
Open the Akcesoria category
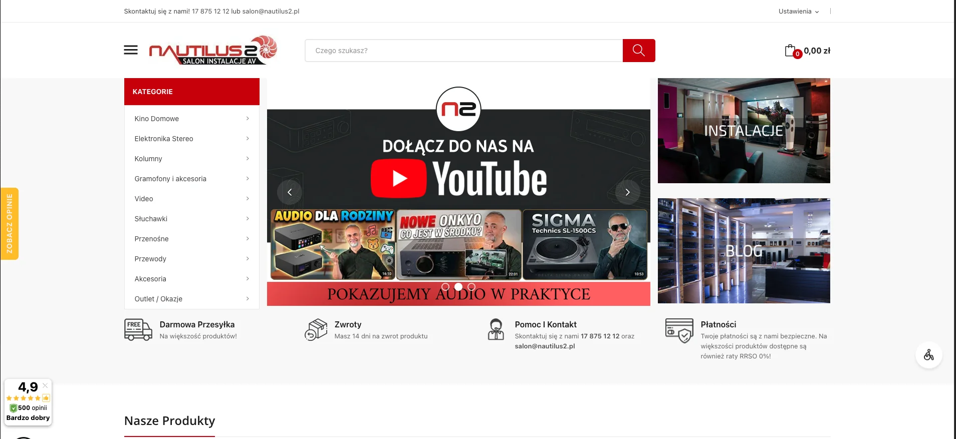pyautogui.click(x=192, y=279)
